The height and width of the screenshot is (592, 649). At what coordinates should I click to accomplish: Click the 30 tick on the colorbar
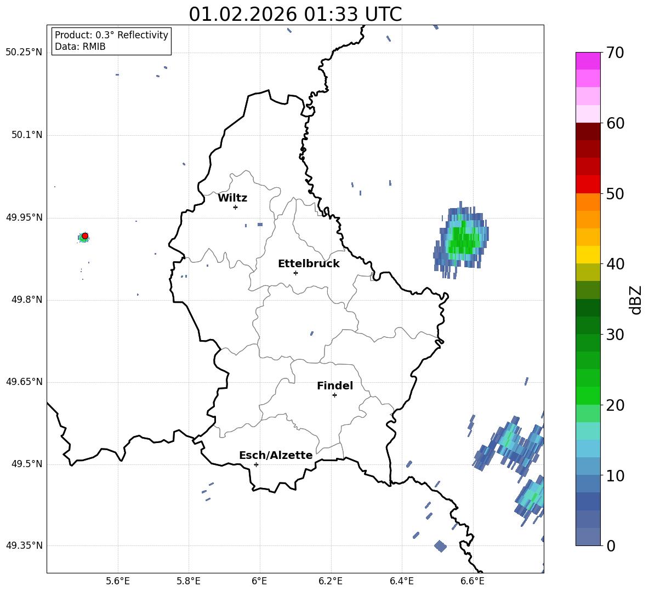click(615, 335)
